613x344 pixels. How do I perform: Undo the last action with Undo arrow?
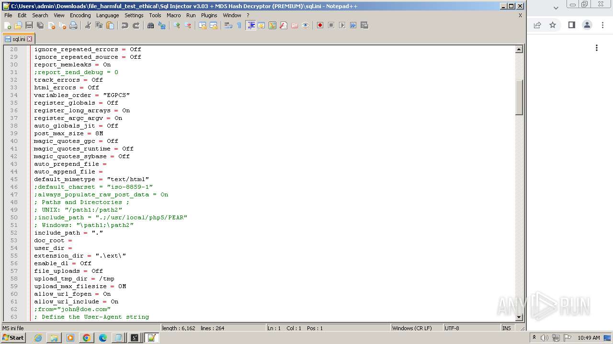point(125,25)
